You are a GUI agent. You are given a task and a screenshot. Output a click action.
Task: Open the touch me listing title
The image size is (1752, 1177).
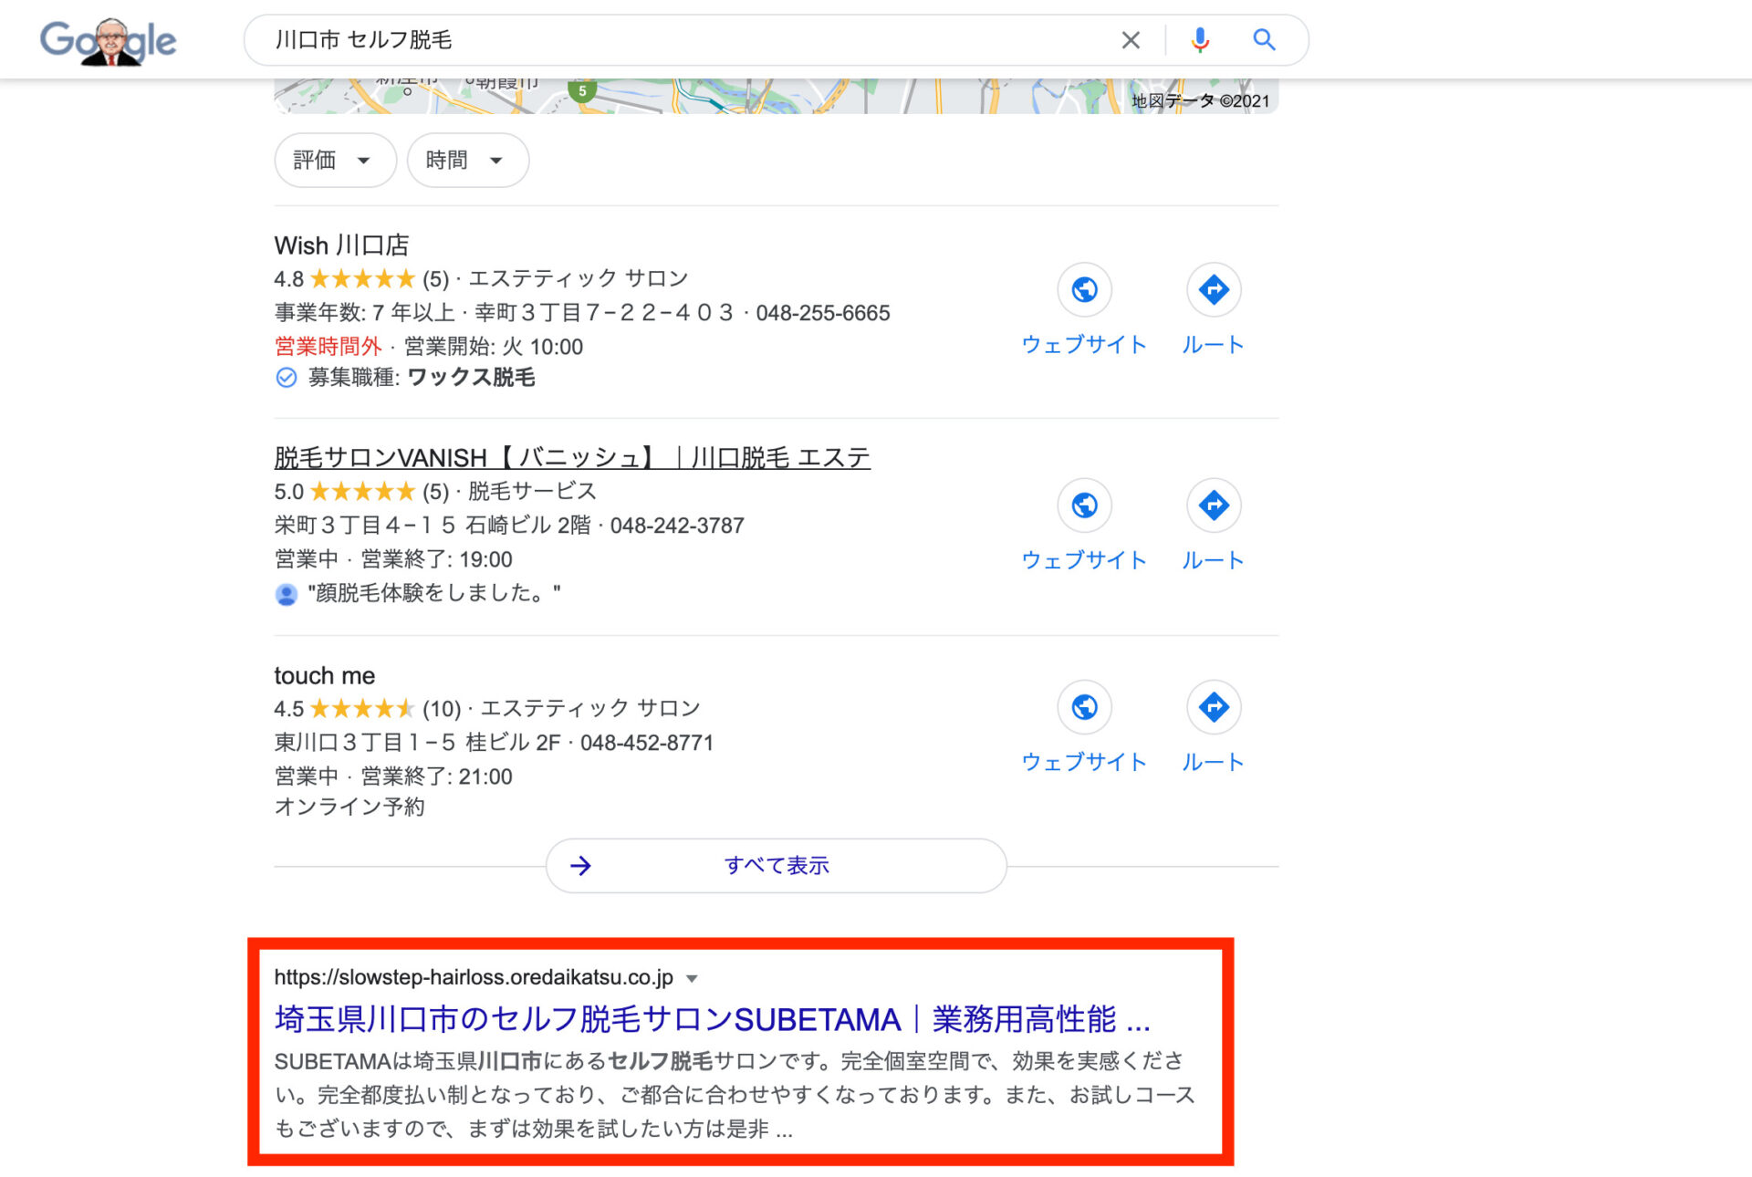pyautogui.click(x=324, y=676)
